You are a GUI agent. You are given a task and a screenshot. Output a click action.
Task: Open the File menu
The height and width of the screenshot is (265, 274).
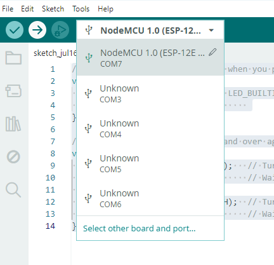pyautogui.click(x=8, y=9)
